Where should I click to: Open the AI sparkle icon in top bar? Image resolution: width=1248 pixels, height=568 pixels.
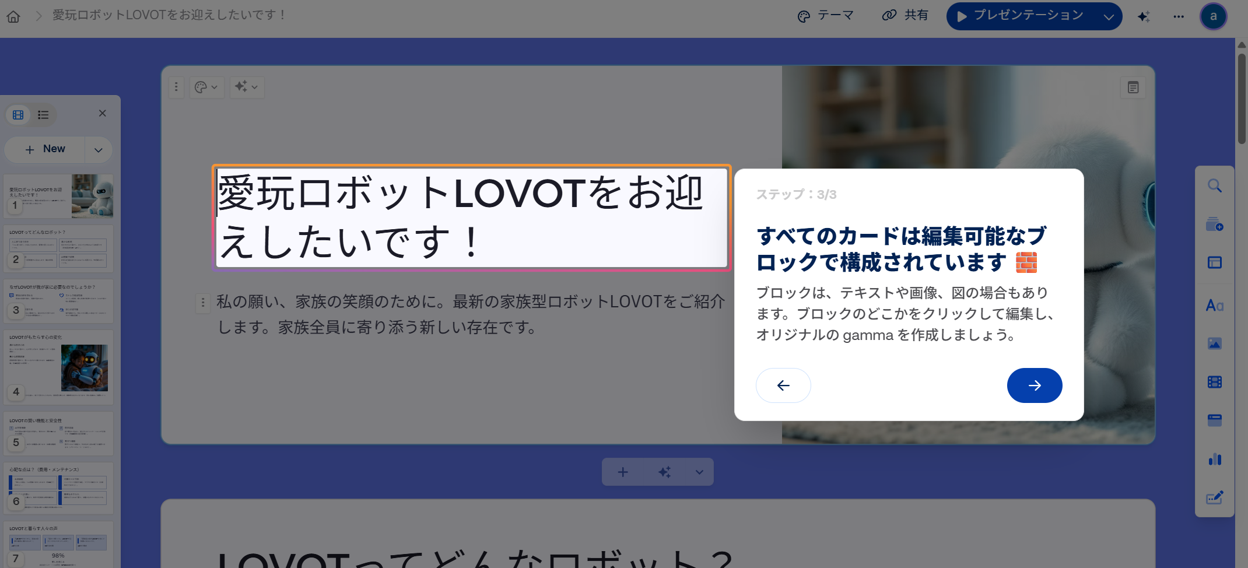(1144, 16)
